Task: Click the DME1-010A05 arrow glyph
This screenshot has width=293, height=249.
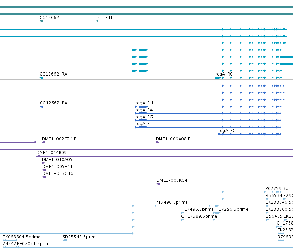Action: (43, 163)
